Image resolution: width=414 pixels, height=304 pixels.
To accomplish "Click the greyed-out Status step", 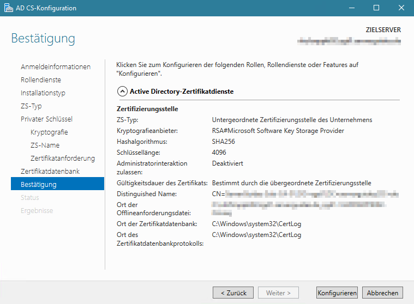I will click(x=30, y=197).
